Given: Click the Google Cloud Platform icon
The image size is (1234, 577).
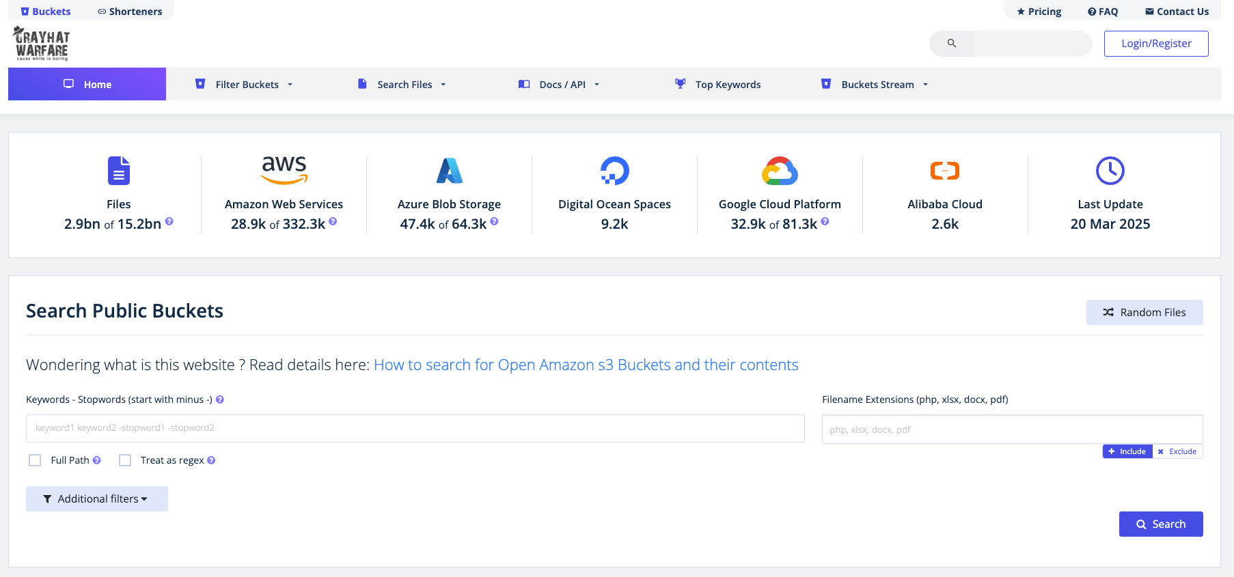Looking at the screenshot, I should click(x=780, y=171).
